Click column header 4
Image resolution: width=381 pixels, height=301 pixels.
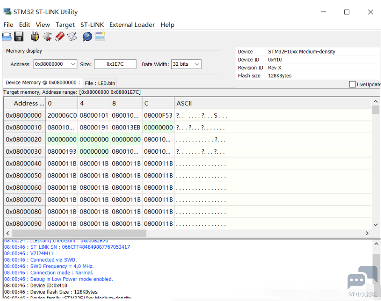94,103
